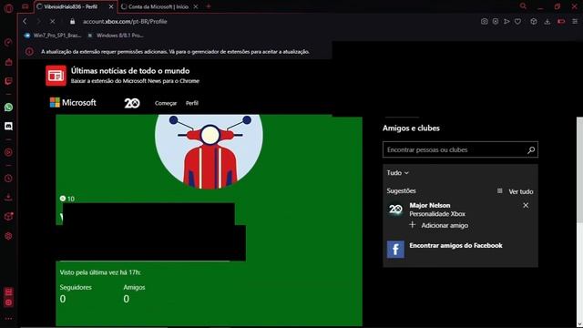Open GX Corner bag icon in sidebar

[8, 62]
